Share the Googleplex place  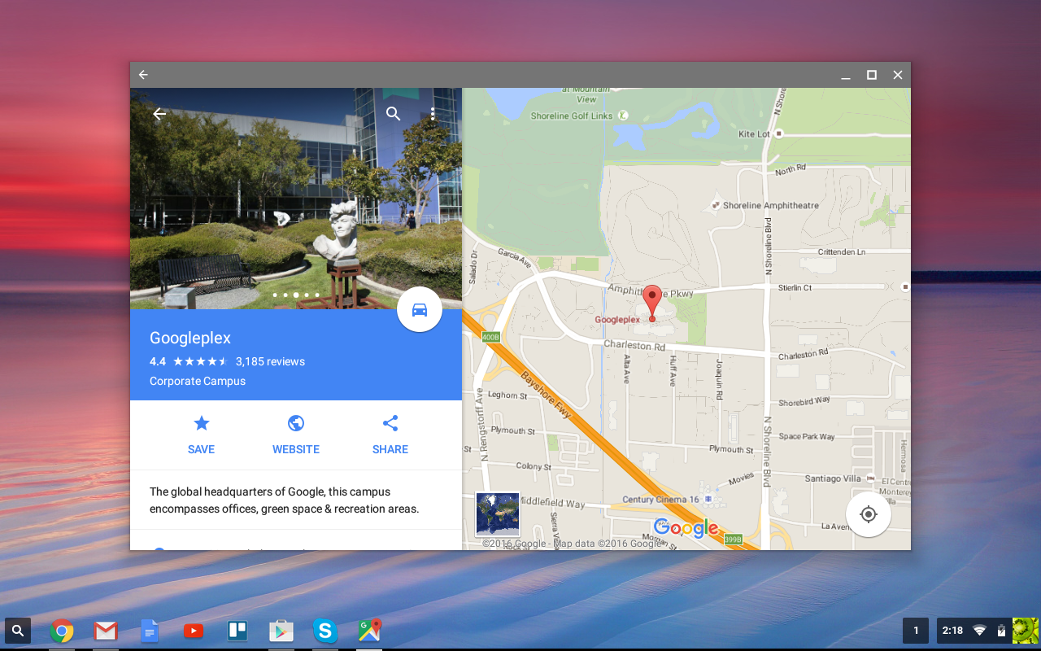(x=390, y=423)
